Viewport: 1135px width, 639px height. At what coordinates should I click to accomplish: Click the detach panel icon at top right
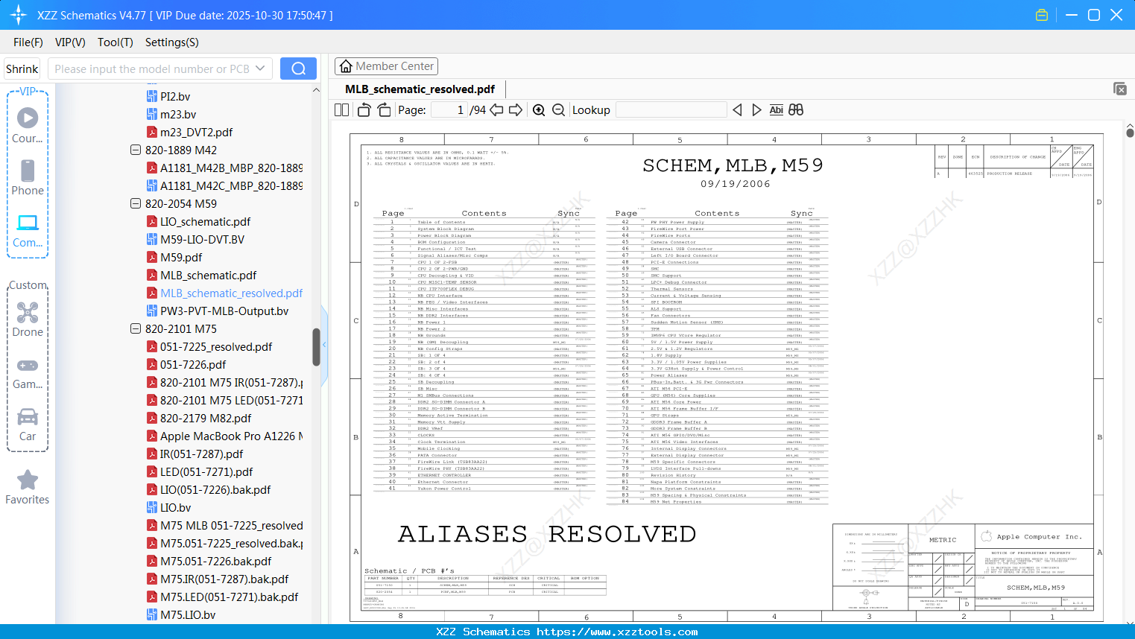point(1120,89)
